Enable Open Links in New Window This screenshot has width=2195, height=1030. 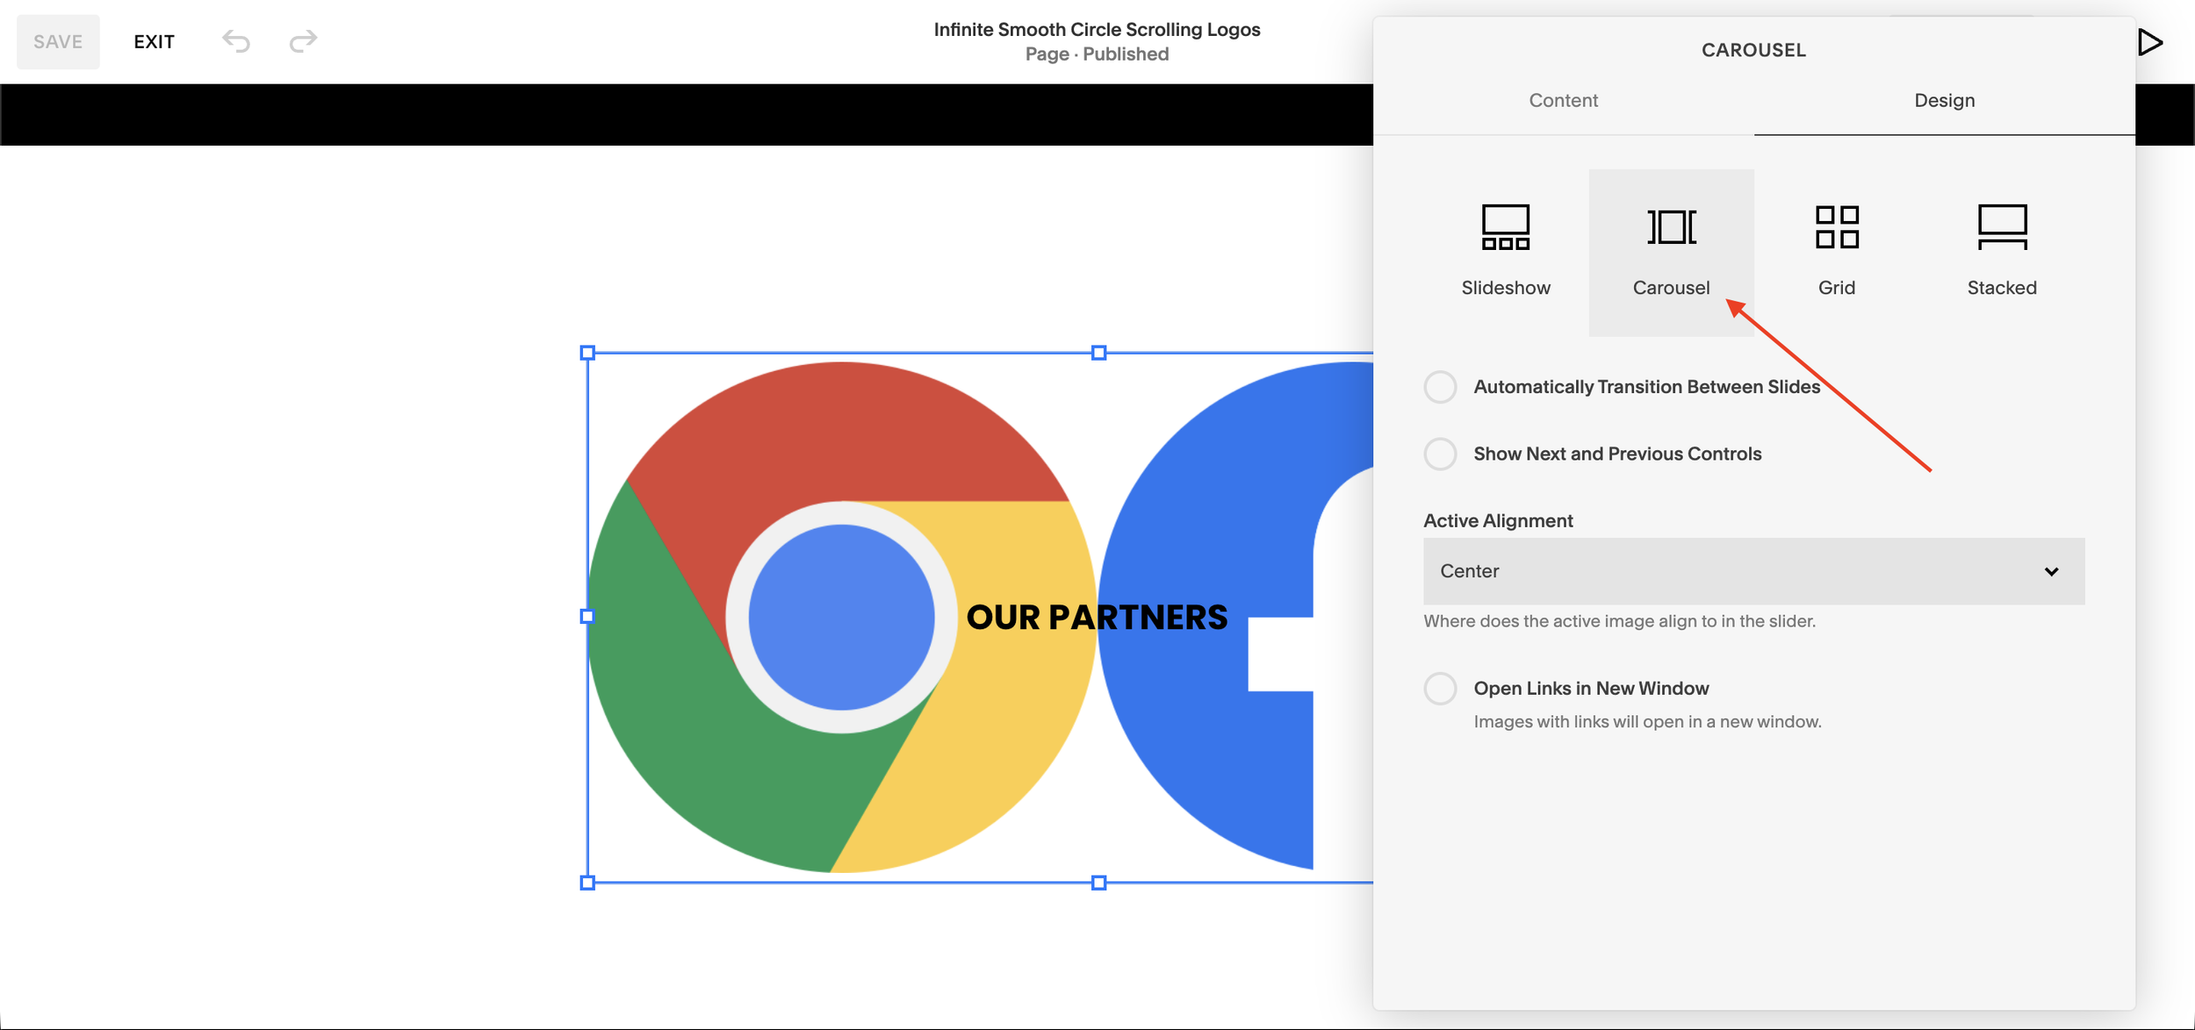click(x=1440, y=689)
